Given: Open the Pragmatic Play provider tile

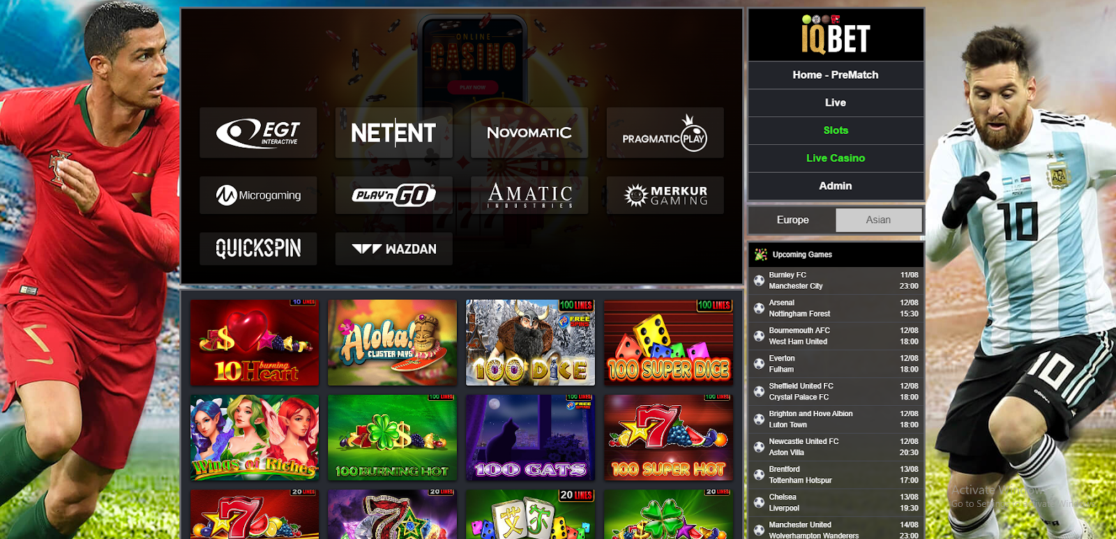Looking at the screenshot, I should pos(665,132).
